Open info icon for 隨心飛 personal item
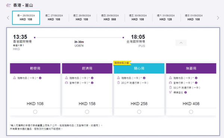This screenshot has width=224, height=138. click(x=144, y=78)
